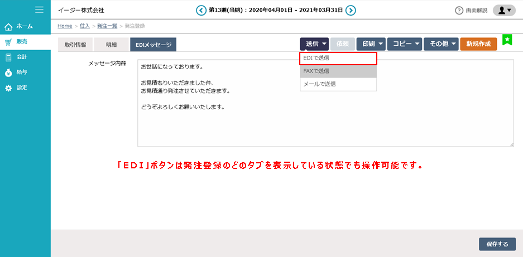Click the 発注一覧 breadcrumb link

(x=106, y=26)
